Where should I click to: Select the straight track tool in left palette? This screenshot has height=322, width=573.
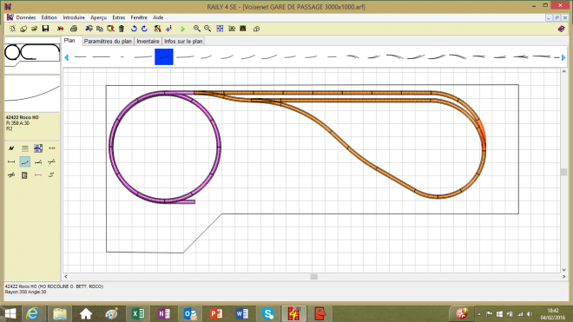(11, 161)
